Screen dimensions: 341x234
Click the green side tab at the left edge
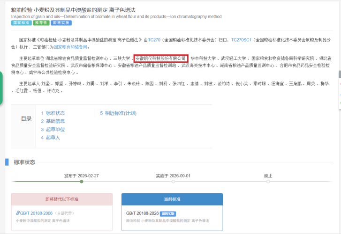click(x=1, y=88)
